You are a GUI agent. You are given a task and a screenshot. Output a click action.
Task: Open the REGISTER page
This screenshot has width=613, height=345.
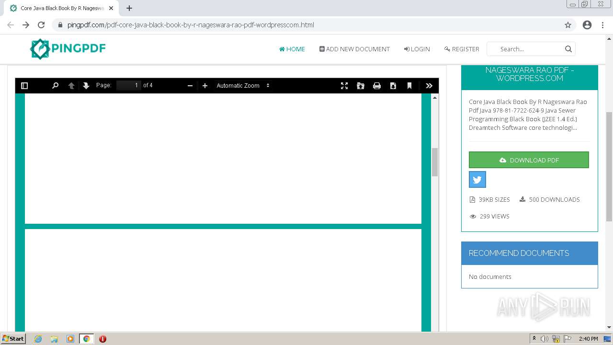point(462,49)
